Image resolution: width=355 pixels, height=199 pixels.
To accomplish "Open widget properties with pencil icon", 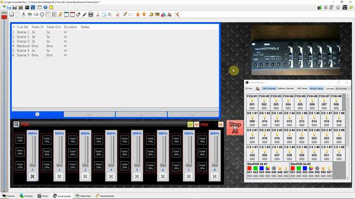I will click(x=125, y=14).
